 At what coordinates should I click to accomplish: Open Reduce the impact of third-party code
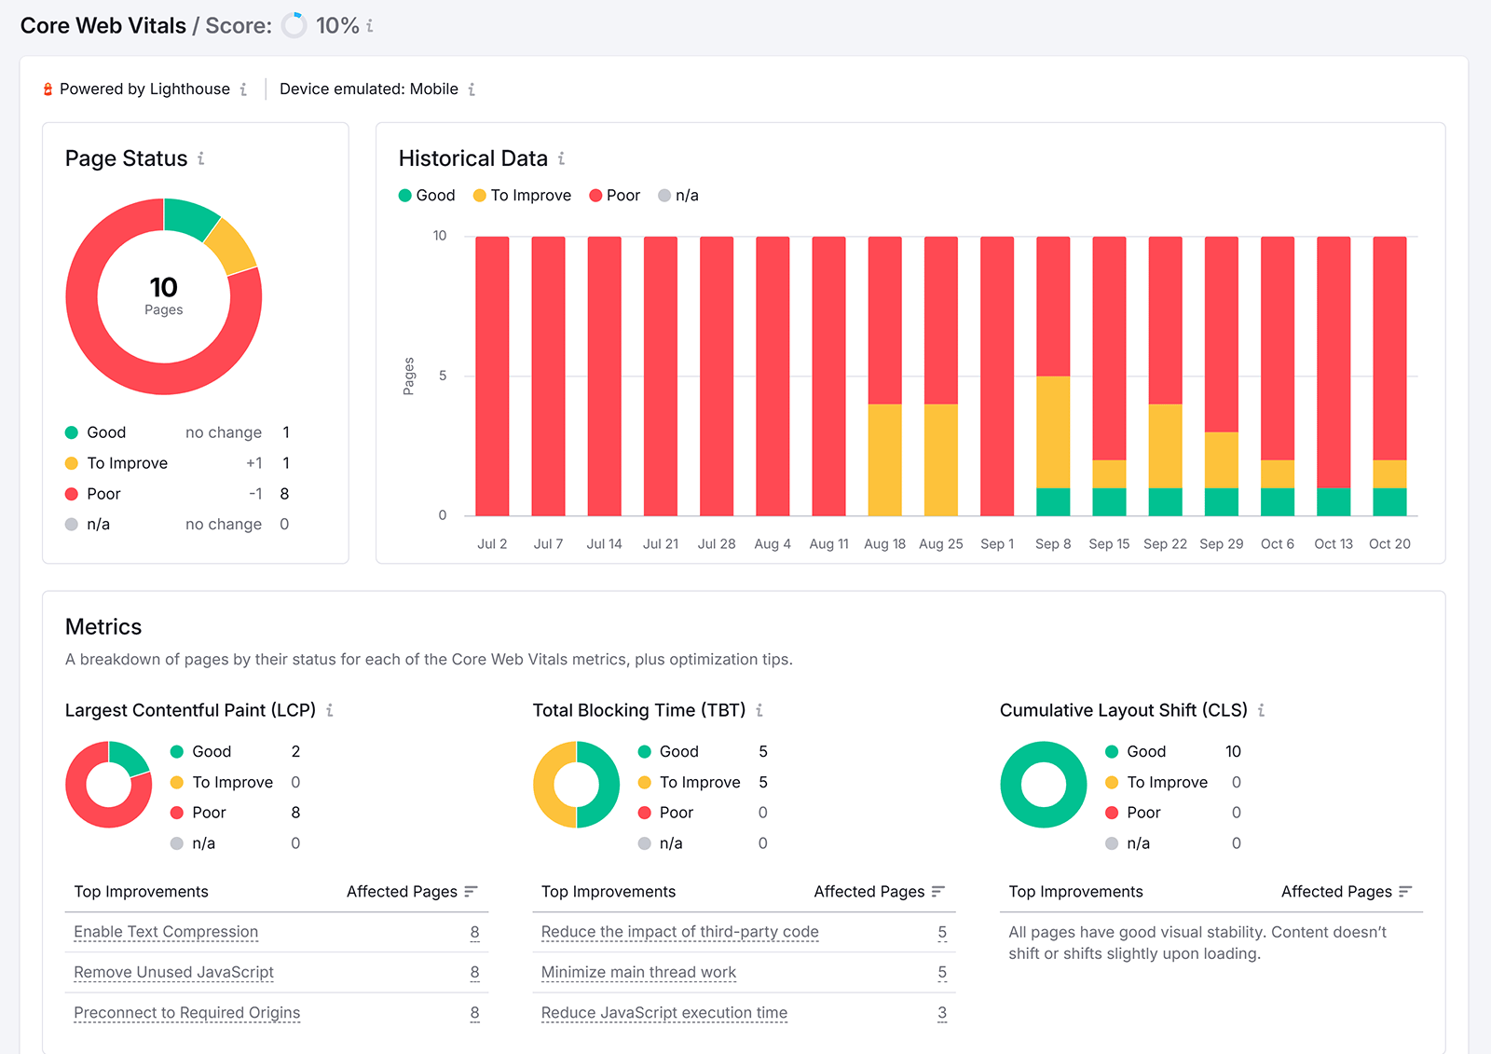pyautogui.click(x=678, y=932)
